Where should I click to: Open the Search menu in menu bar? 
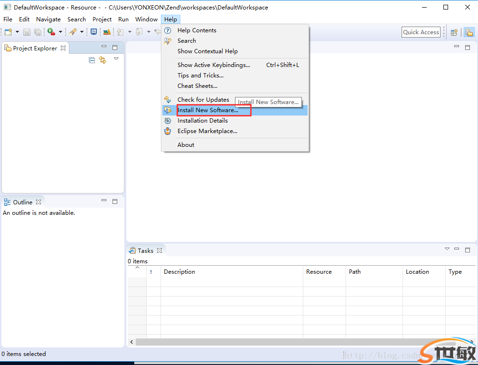76,19
